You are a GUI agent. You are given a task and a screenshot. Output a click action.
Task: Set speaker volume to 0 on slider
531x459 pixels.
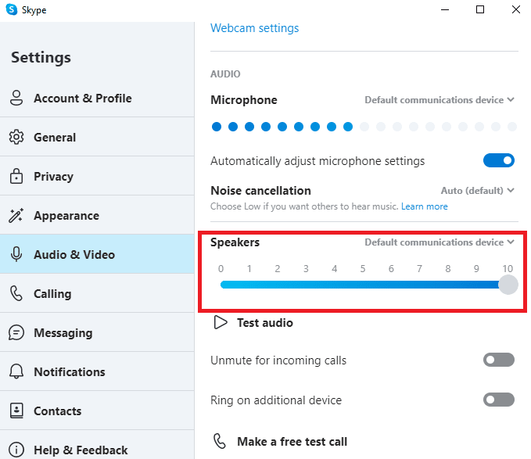(221, 285)
